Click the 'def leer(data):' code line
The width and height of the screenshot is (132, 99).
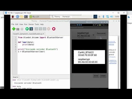pos(26,42)
